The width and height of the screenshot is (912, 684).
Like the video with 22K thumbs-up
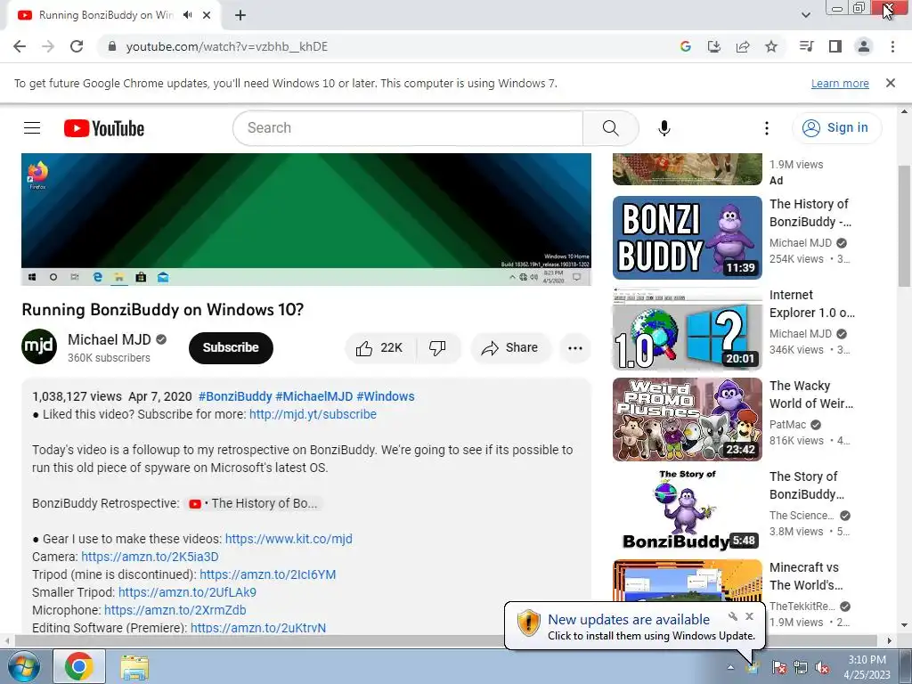[380, 348]
